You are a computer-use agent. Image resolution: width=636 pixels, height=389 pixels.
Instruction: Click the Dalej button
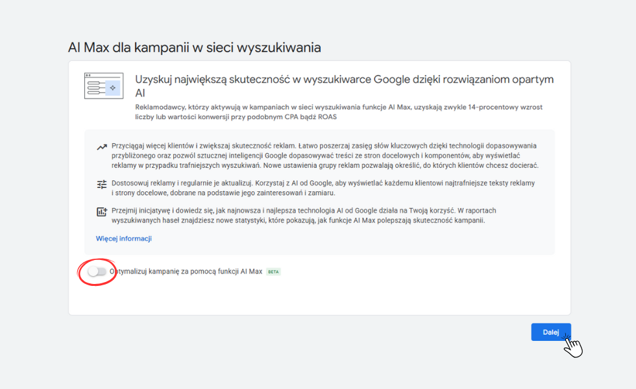[x=550, y=332]
